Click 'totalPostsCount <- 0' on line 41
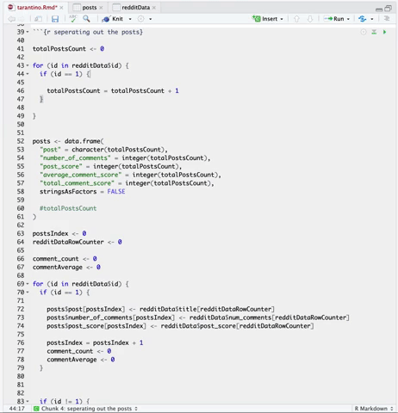 [x=68, y=49]
